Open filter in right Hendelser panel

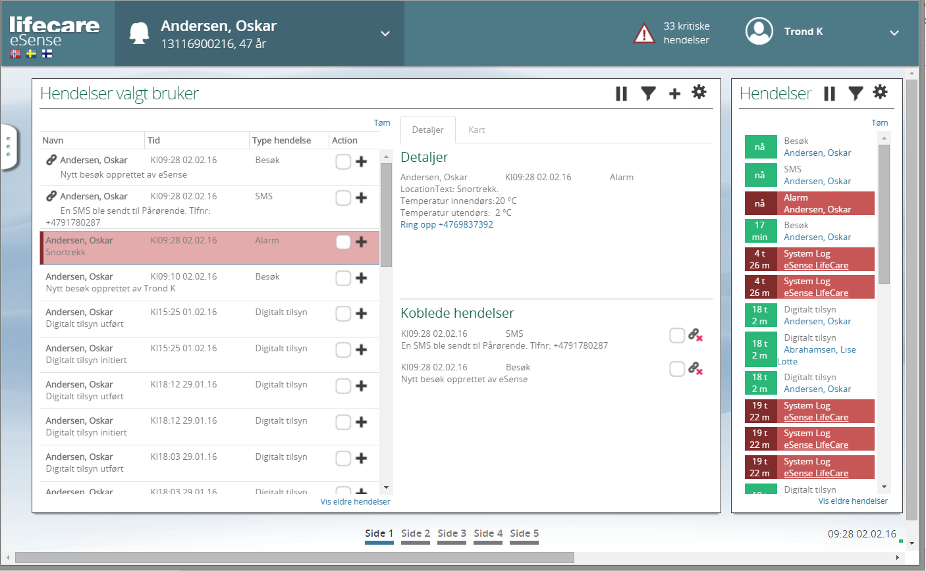[856, 94]
